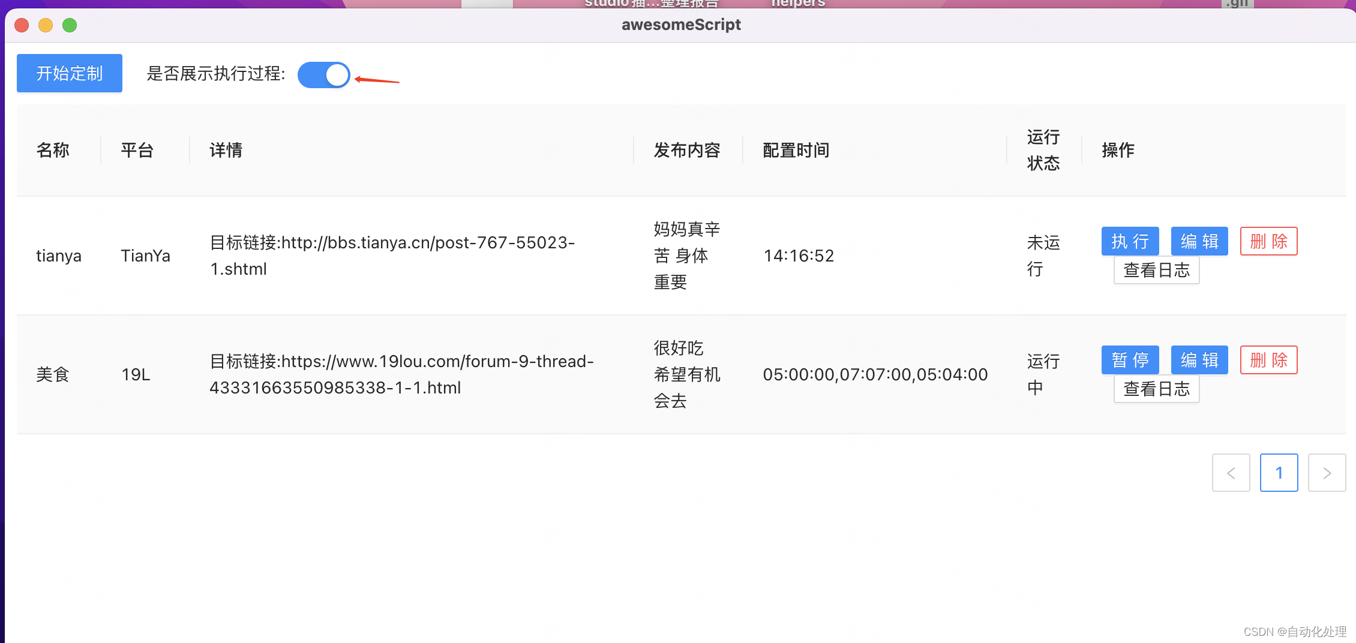1356x643 pixels.
Task: Delete the tianya task
Action: point(1268,241)
